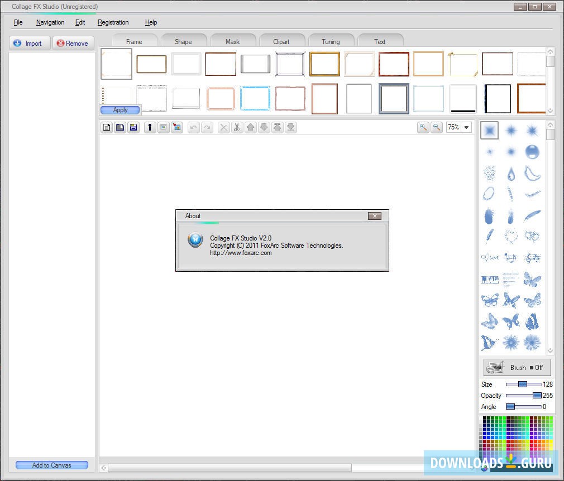The width and height of the screenshot is (564, 481).
Task: Select the light blue sketch frame thumbnail
Action: [255, 98]
